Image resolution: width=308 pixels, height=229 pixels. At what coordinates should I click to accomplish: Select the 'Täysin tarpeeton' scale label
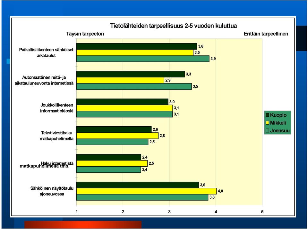[x=85, y=34]
